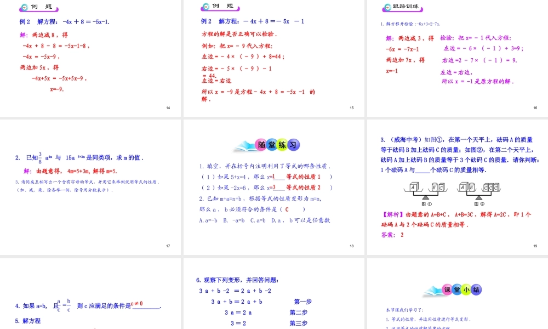Click the 例题 ribbon banner icon on slide 14
The image size is (548, 329).
coord(38,8)
